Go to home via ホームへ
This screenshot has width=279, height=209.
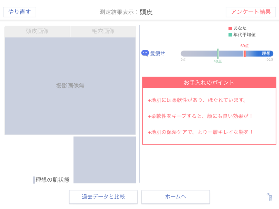click(x=175, y=197)
